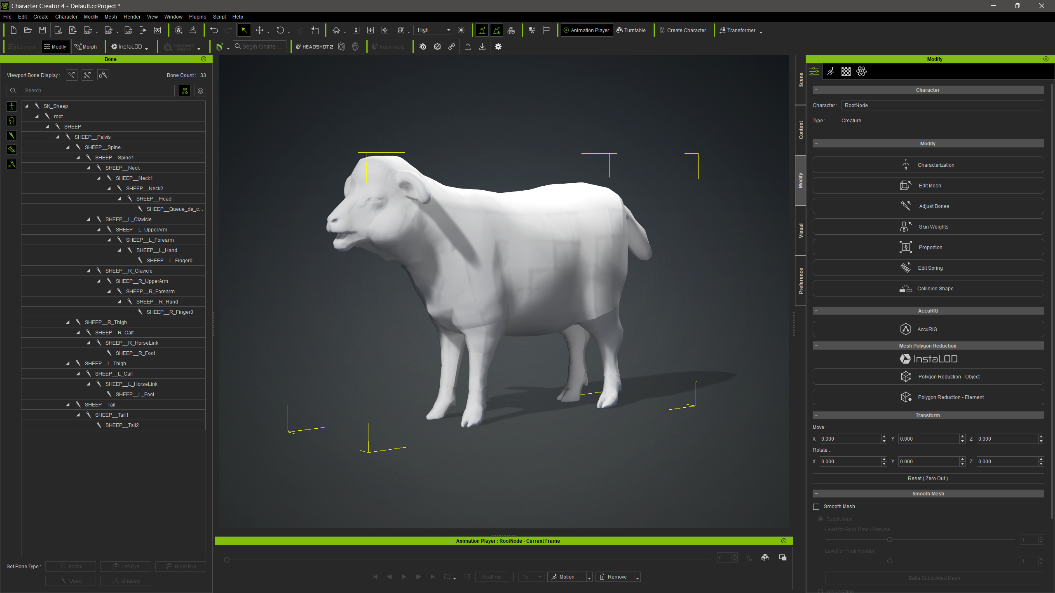
Task: Select the Rotate tool icon
Action: (280, 30)
